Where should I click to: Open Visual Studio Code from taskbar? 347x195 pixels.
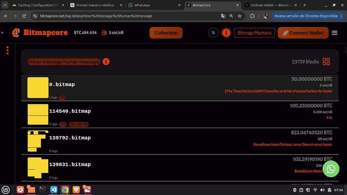54,190
